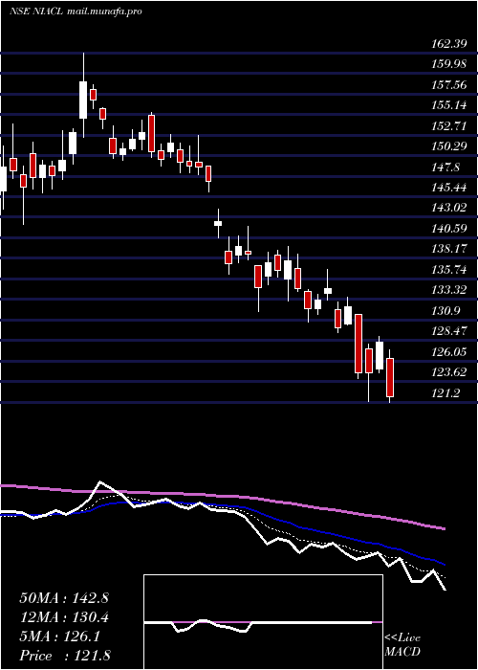Click the 145.44 price level label
This screenshot has width=478, height=670.
[449, 188]
